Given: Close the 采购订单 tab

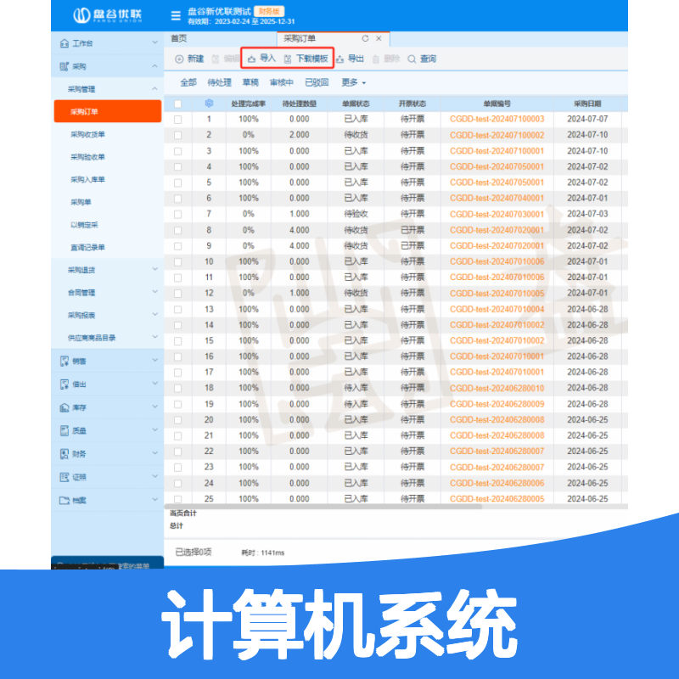Looking at the screenshot, I should (x=379, y=38).
